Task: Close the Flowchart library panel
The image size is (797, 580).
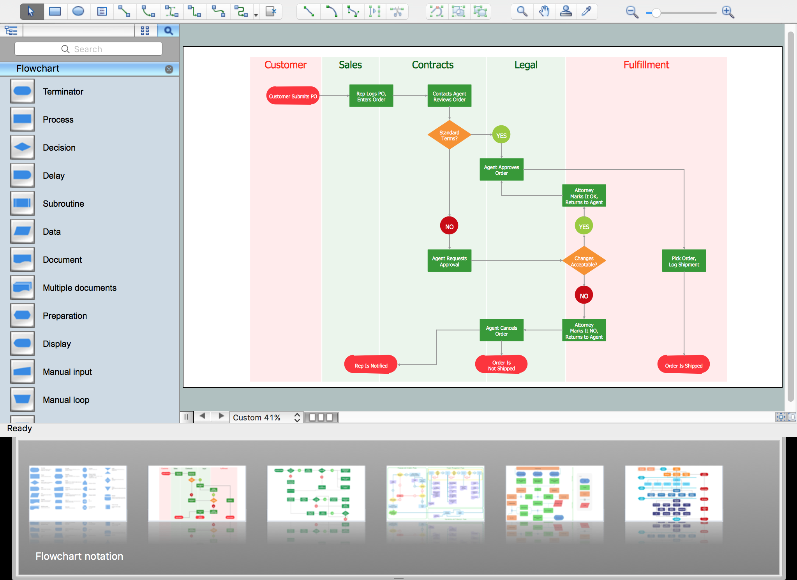Action: (x=169, y=69)
